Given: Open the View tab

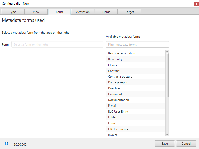Looking at the screenshot, I should coord(36,12).
